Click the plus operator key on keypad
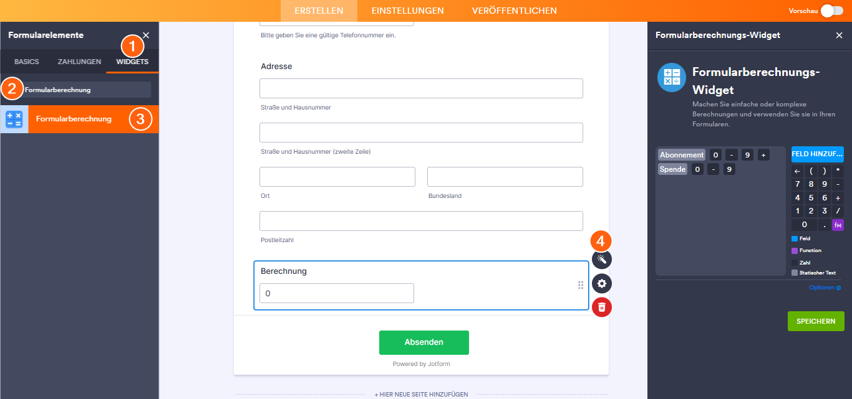 tap(838, 197)
